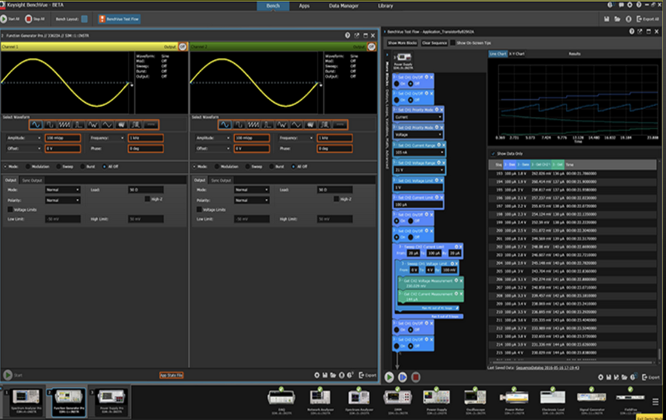Click the red Stop All icon
The height and width of the screenshot is (420, 666).
(28, 19)
